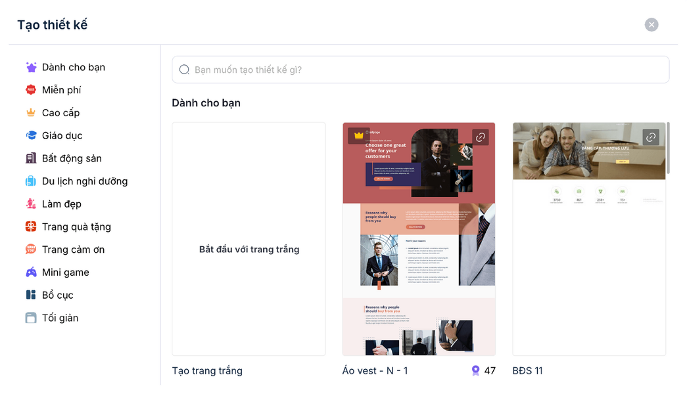Image resolution: width=687 pixels, height=394 pixels.
Task: Click the Tạo trang trắng label
Action: pyautogui.click(x=207, y=371)
